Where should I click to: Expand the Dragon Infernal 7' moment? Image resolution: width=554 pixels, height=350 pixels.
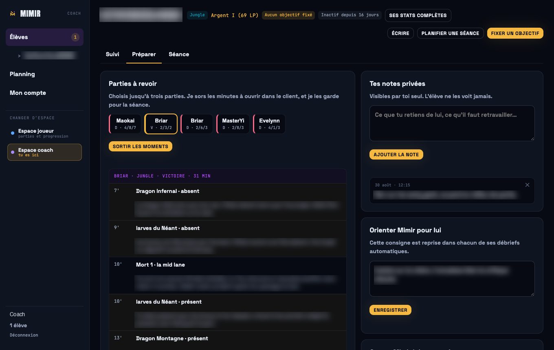point(228,202)
